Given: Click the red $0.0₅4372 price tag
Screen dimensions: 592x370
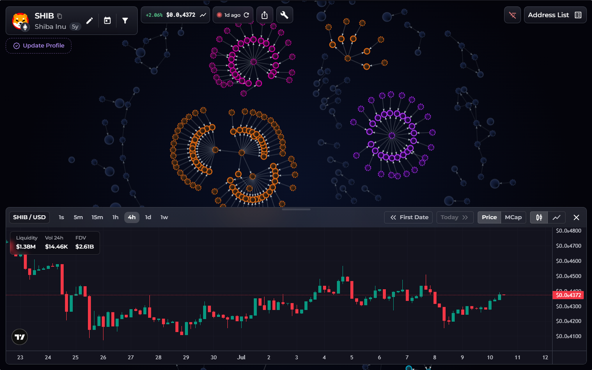Looking at the screenshot, I should click(568, 295).
